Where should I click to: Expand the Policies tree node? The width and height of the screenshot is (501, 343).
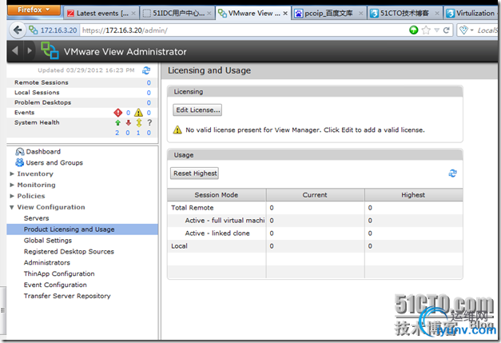tap(12, 196)
